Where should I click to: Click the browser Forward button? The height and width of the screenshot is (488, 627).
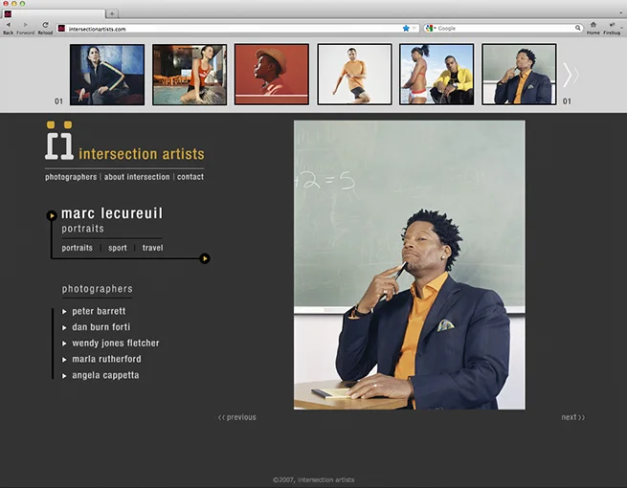click(x=25, y=28)
